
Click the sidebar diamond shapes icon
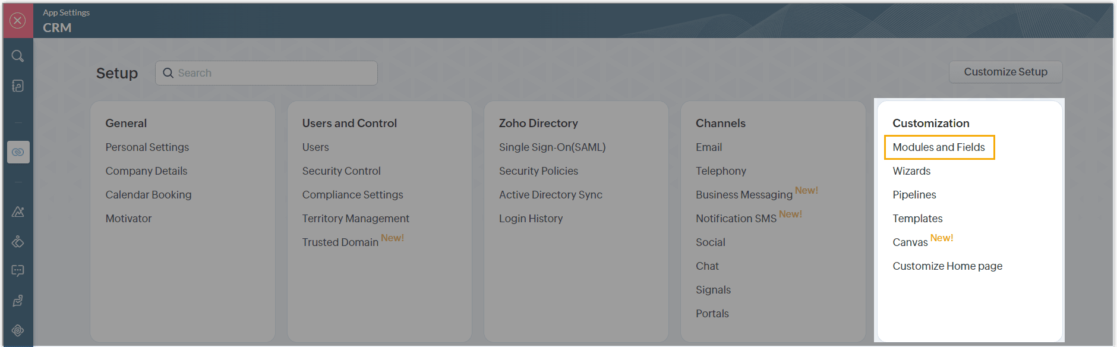[x=18, y=241]
